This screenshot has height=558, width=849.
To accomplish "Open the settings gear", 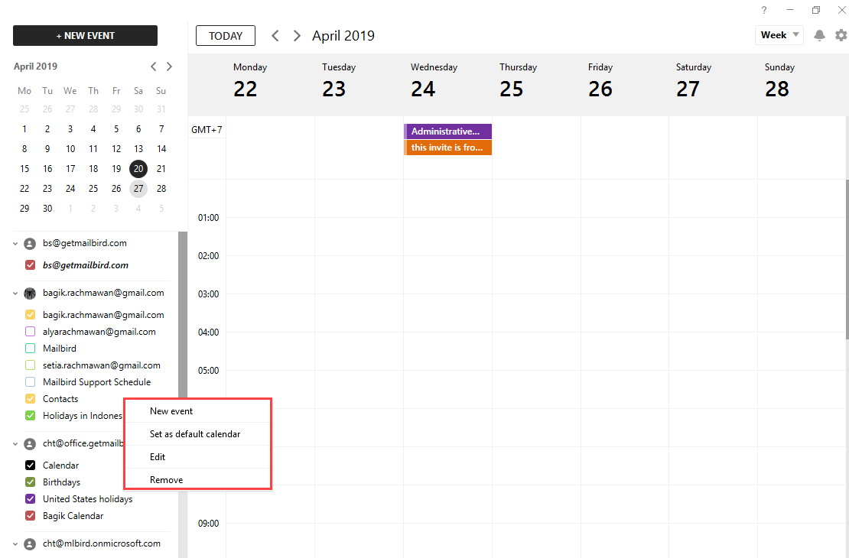I will click(841, 35).
